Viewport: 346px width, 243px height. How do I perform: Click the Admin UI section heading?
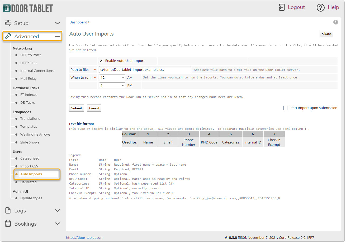click(x=20, y=192)
